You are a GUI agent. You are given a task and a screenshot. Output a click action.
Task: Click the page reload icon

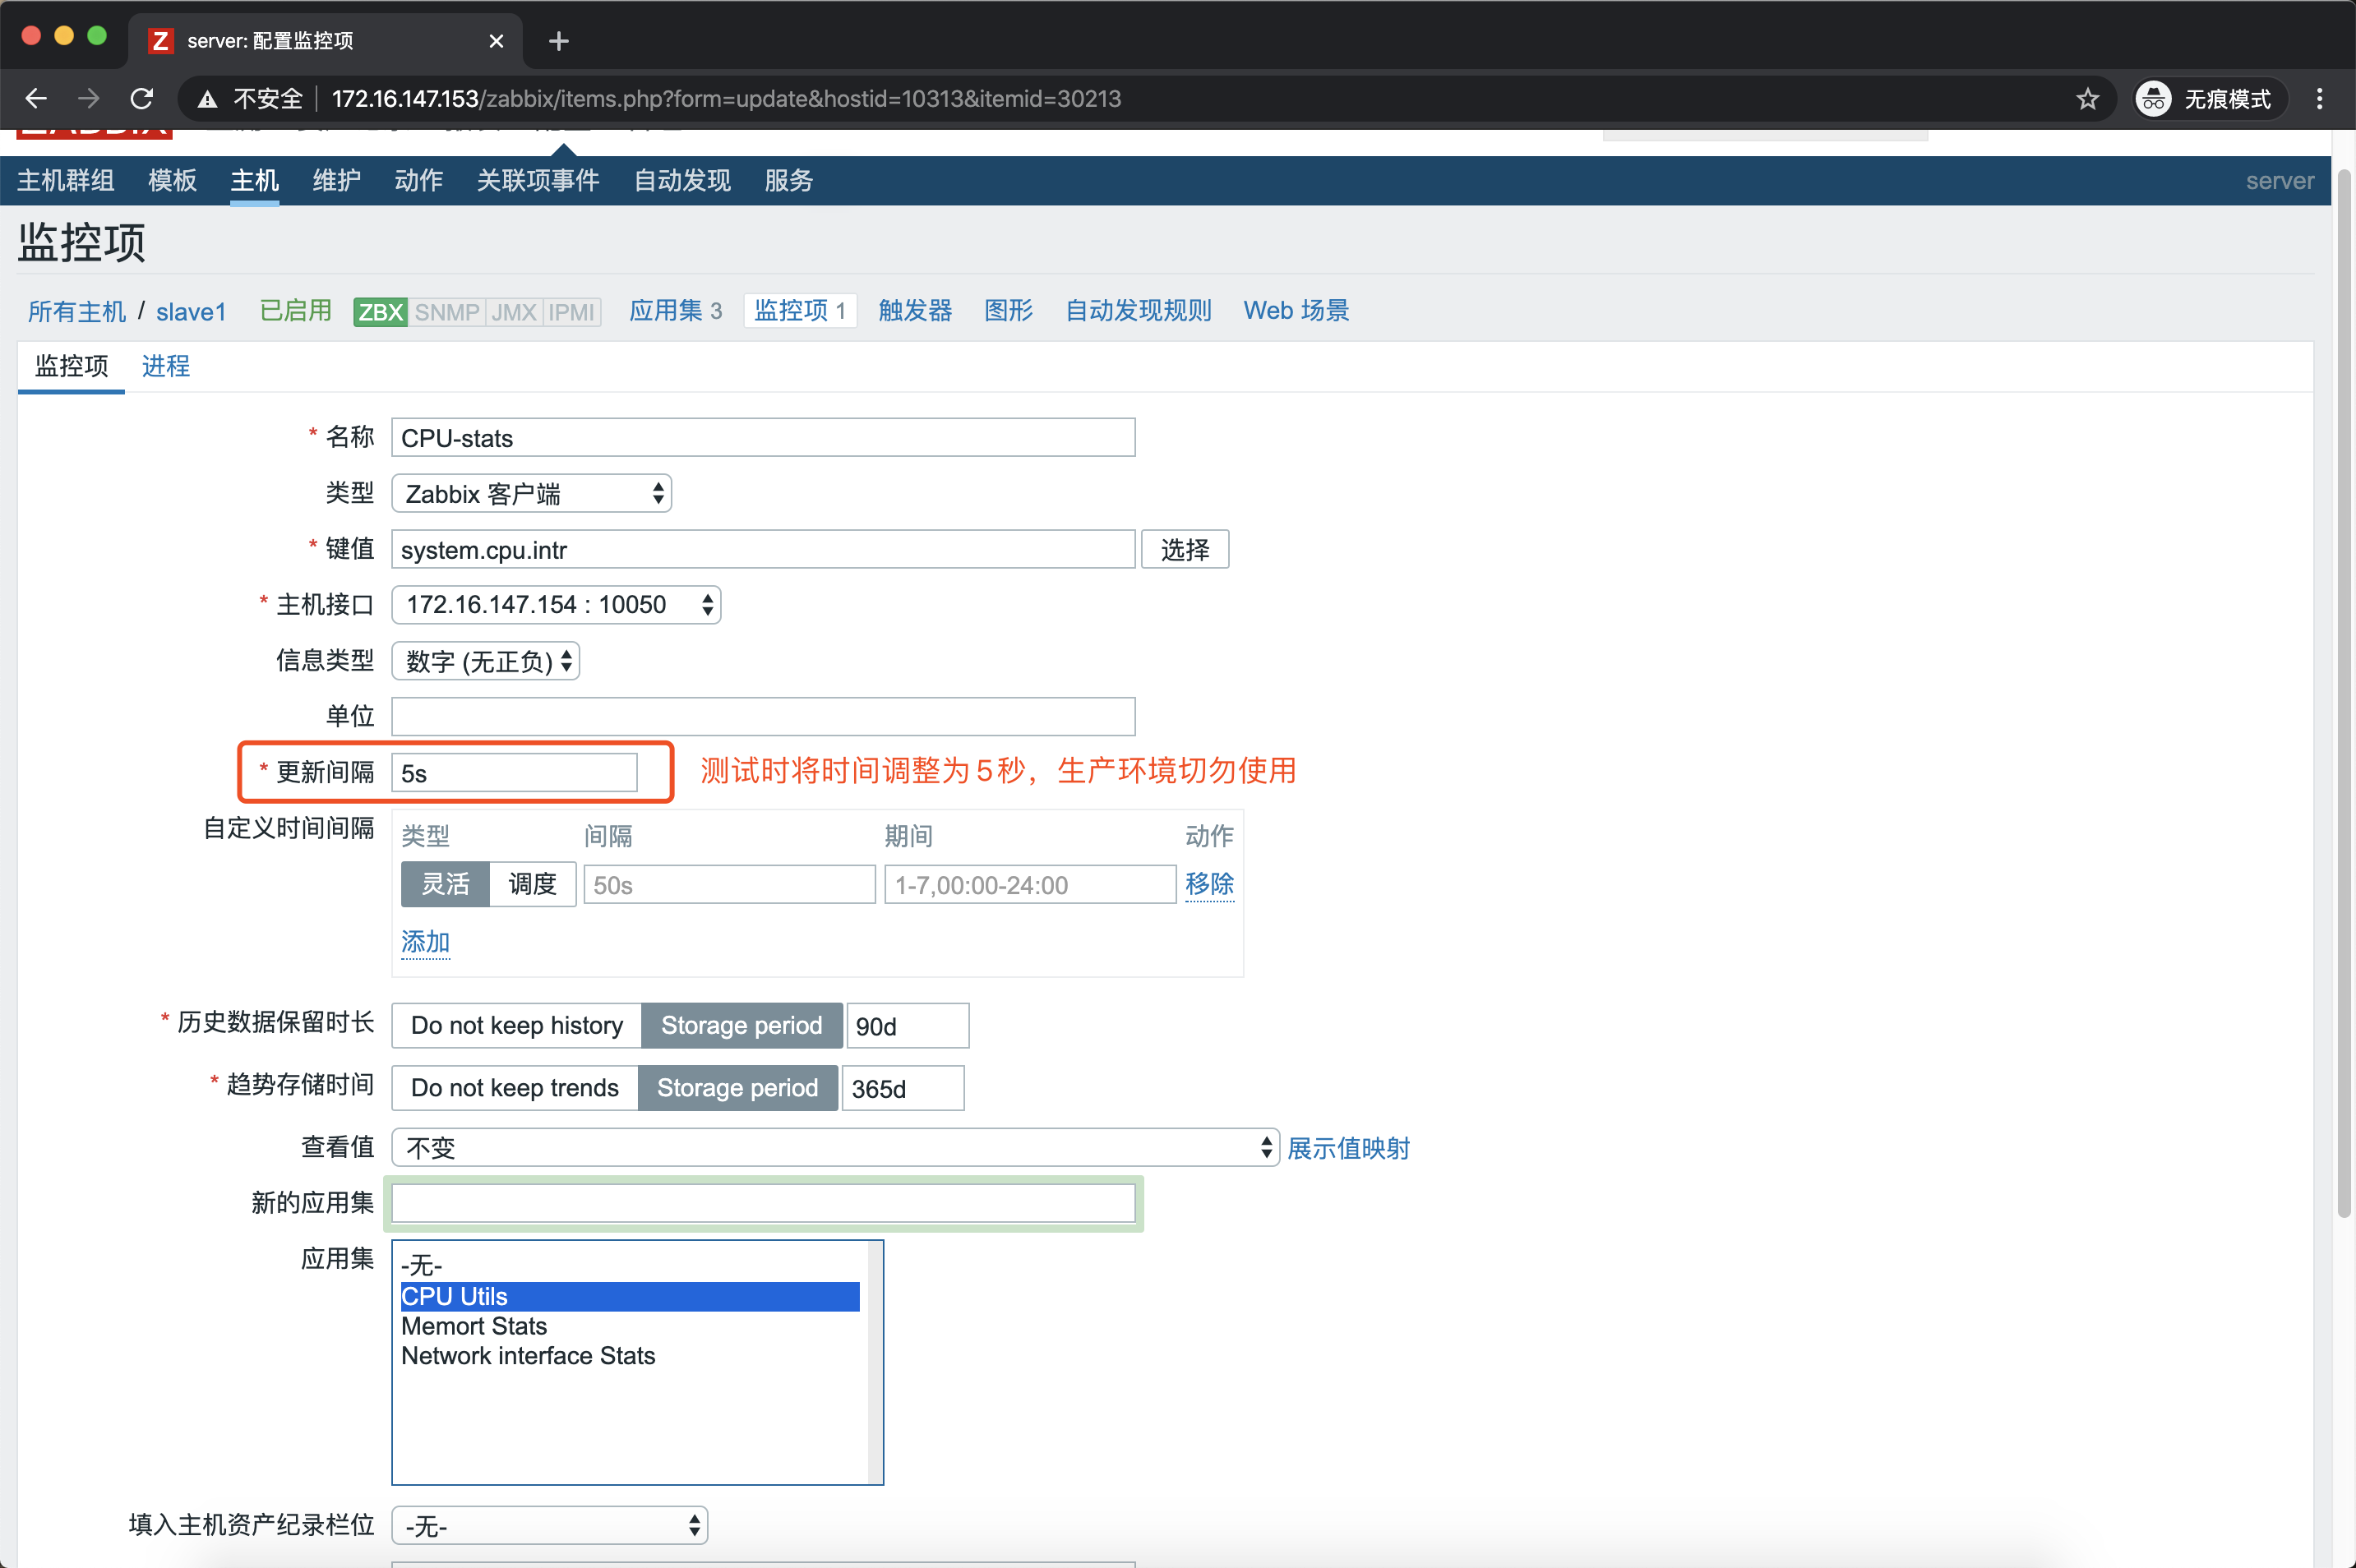click(x=142, y=98)
